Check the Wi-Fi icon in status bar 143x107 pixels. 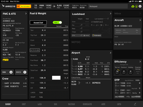tap(133, 1)
